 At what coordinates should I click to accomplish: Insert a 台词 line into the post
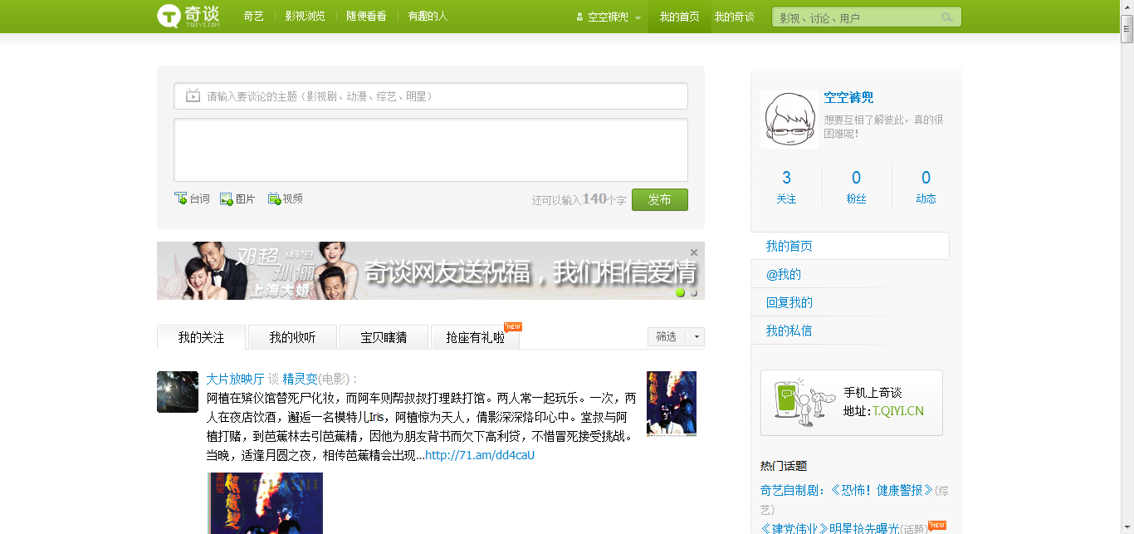tap(192, 198)
